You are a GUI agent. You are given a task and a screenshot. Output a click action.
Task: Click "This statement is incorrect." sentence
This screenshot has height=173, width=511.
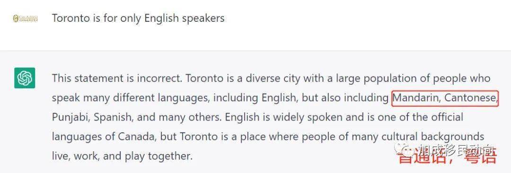(x=116, y=78)
